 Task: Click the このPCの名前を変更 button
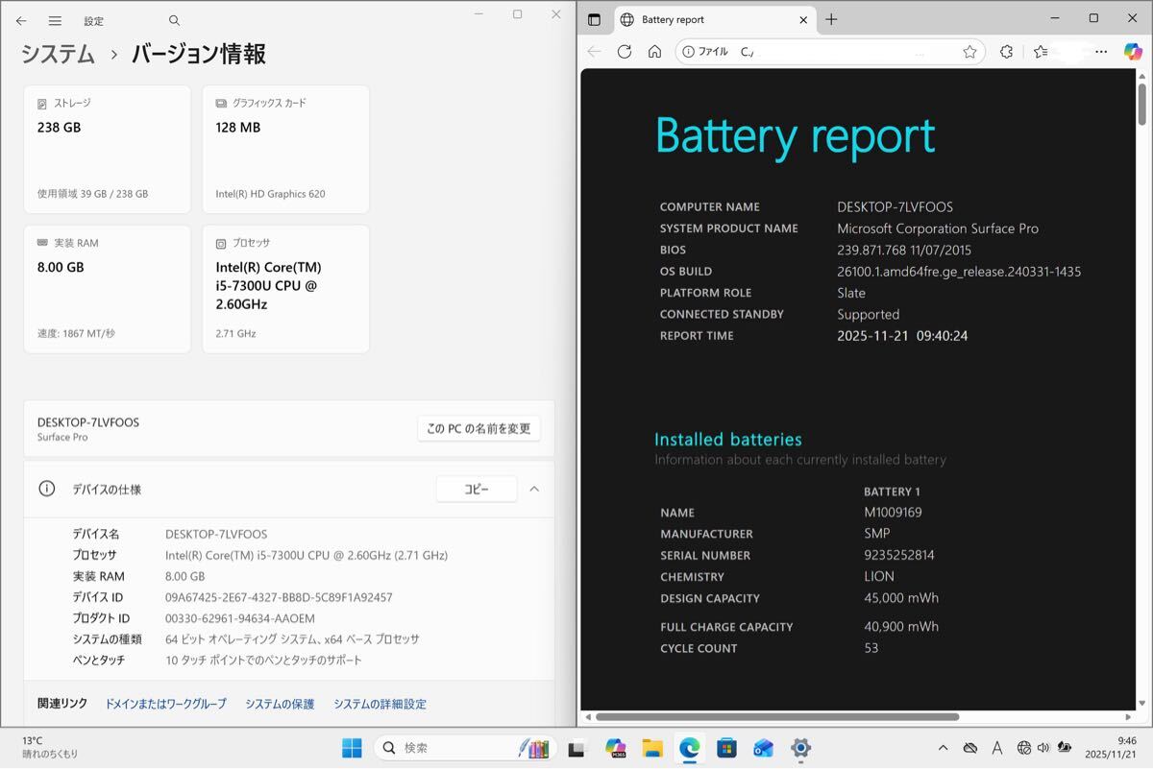tap(478, 428)
